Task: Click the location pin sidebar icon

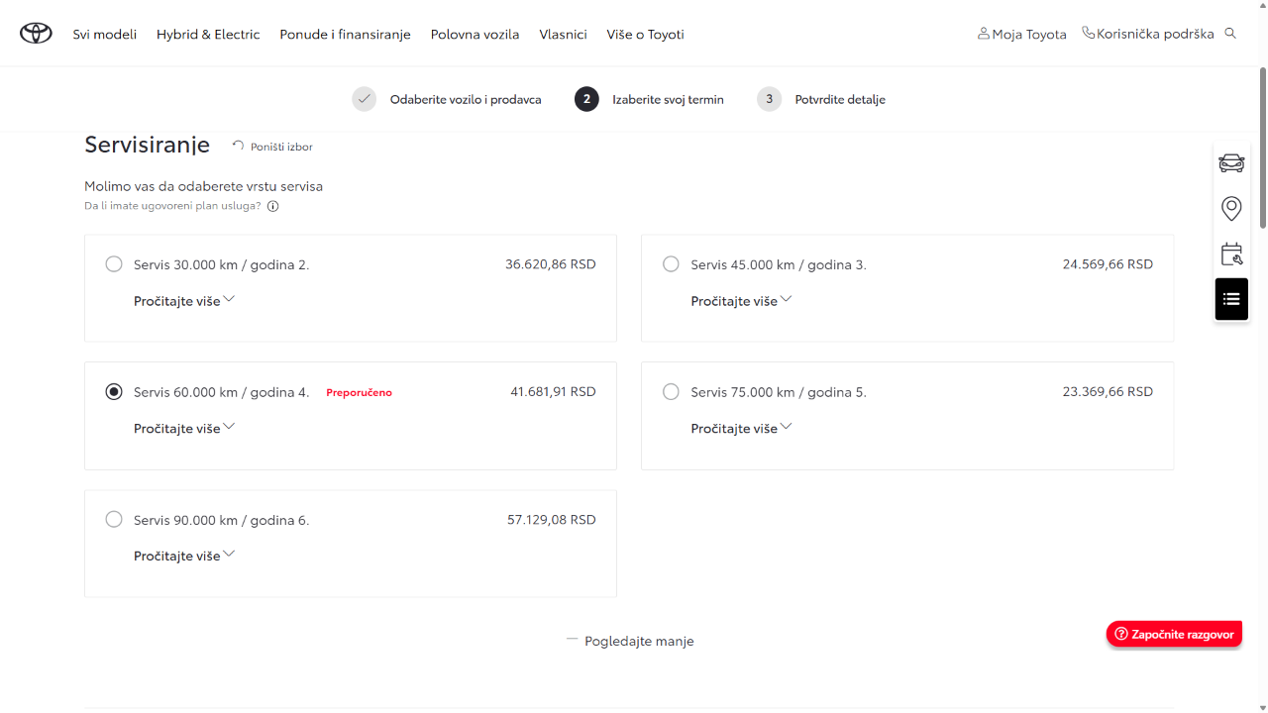Action: click(x=1231, y=208)
